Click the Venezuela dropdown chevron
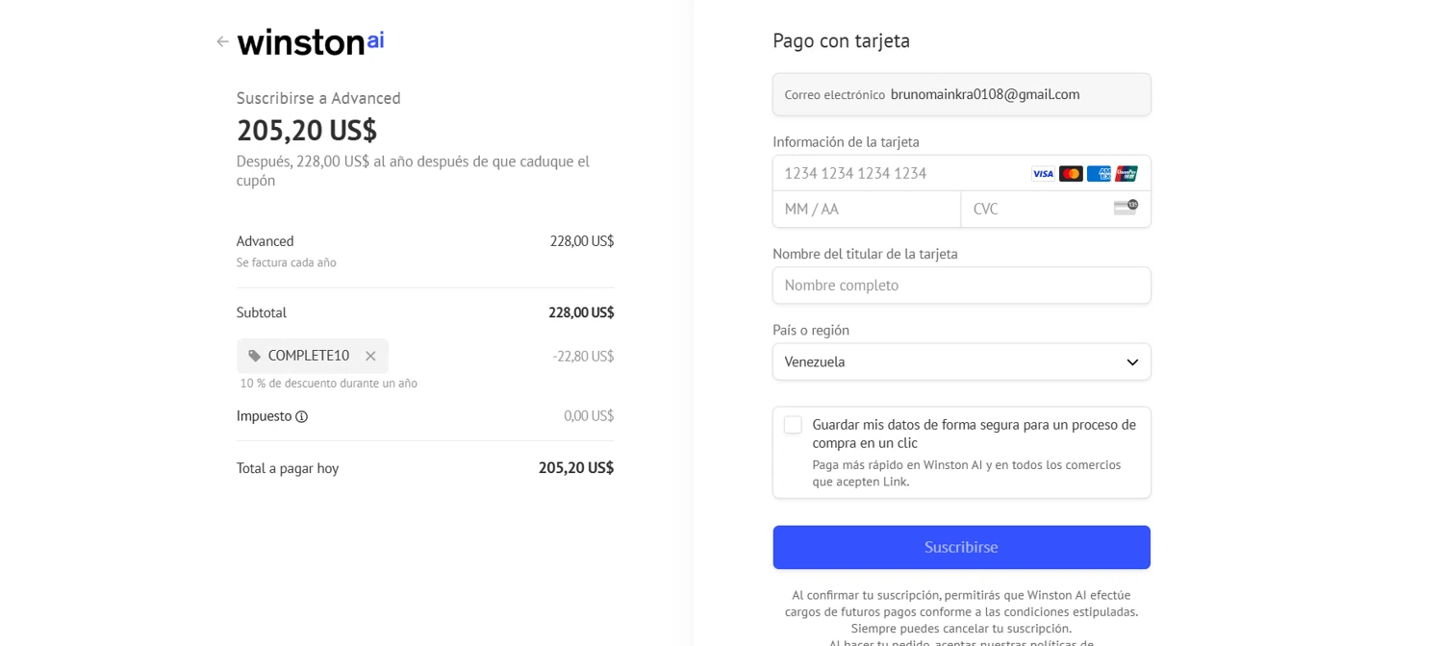 tap(1132, 362)
